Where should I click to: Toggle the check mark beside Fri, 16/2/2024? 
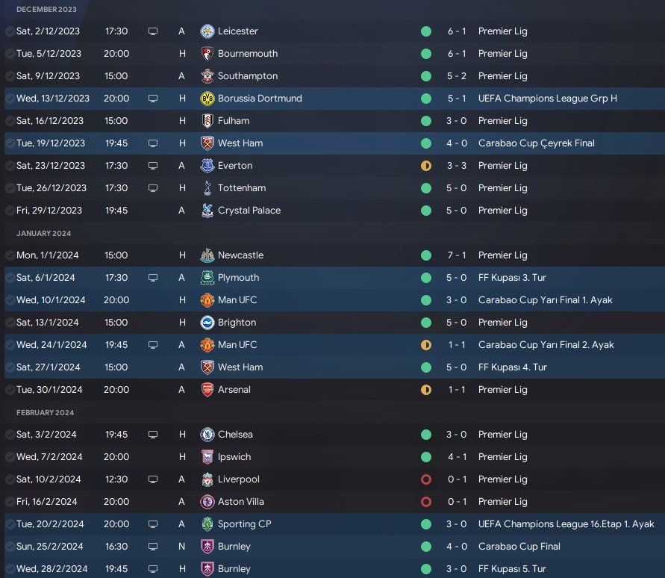[9, 502]
